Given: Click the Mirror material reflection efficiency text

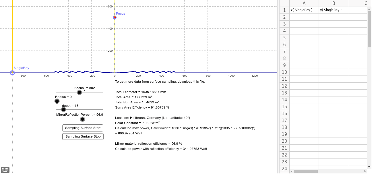Looking at the screenshot, I should (149, 144).
